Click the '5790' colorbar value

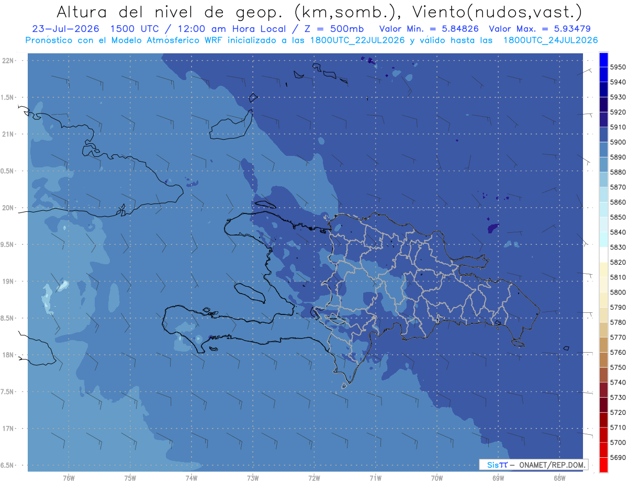tap(618, 308)
